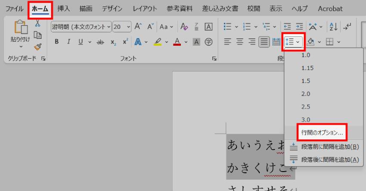This screenshot has width=366, height=191.
Task: Click the Cut scissors icon
Action: click(37, 23)
